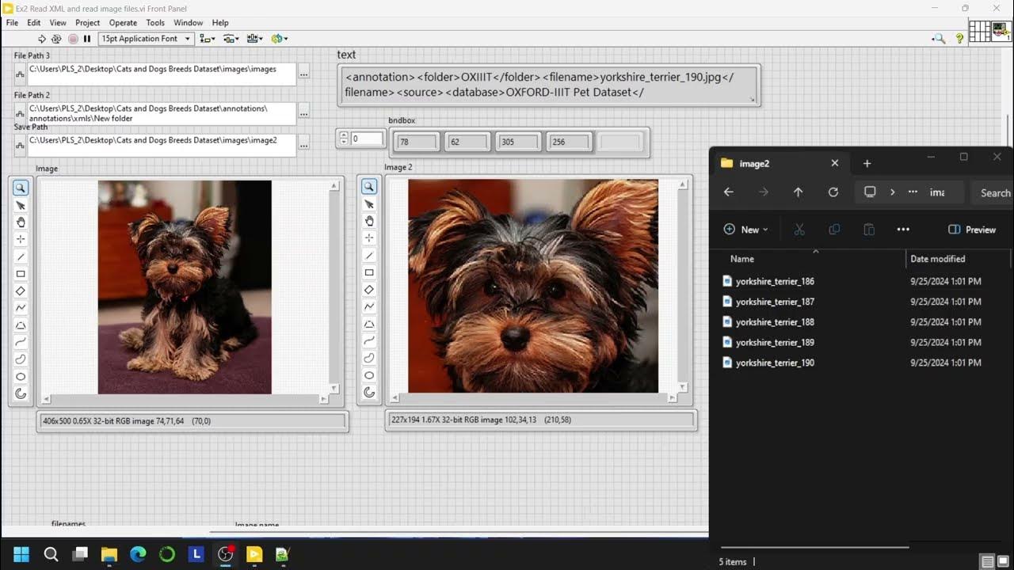The width and height of the screenshot is (1014, 570).
Task: Select the file yorkshire_terrier_186
Action: (775, 281)
